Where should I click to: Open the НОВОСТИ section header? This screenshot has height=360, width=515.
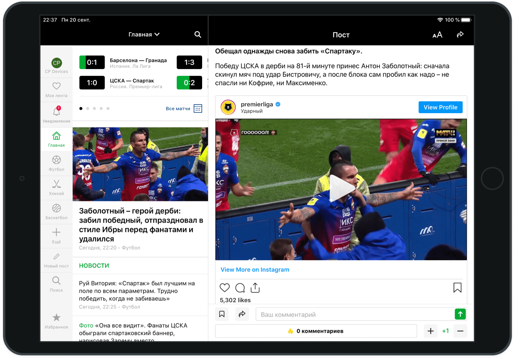[94, 266]
